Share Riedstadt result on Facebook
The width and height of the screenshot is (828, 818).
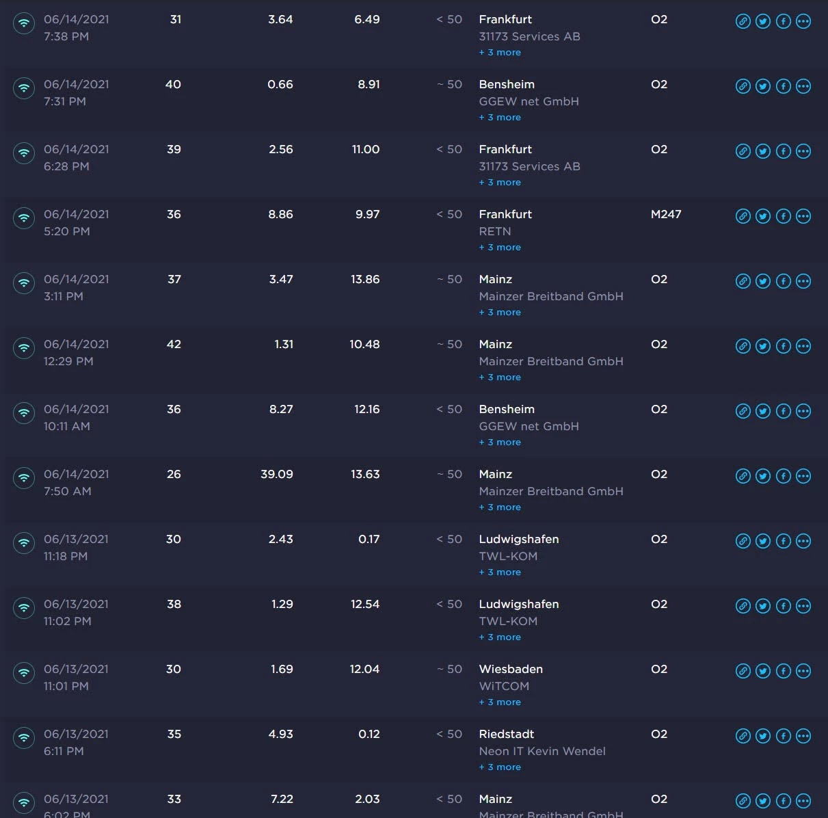pyautogui.click(x=784, y=736)
